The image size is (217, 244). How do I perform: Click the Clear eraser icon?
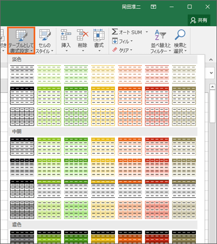114,49
